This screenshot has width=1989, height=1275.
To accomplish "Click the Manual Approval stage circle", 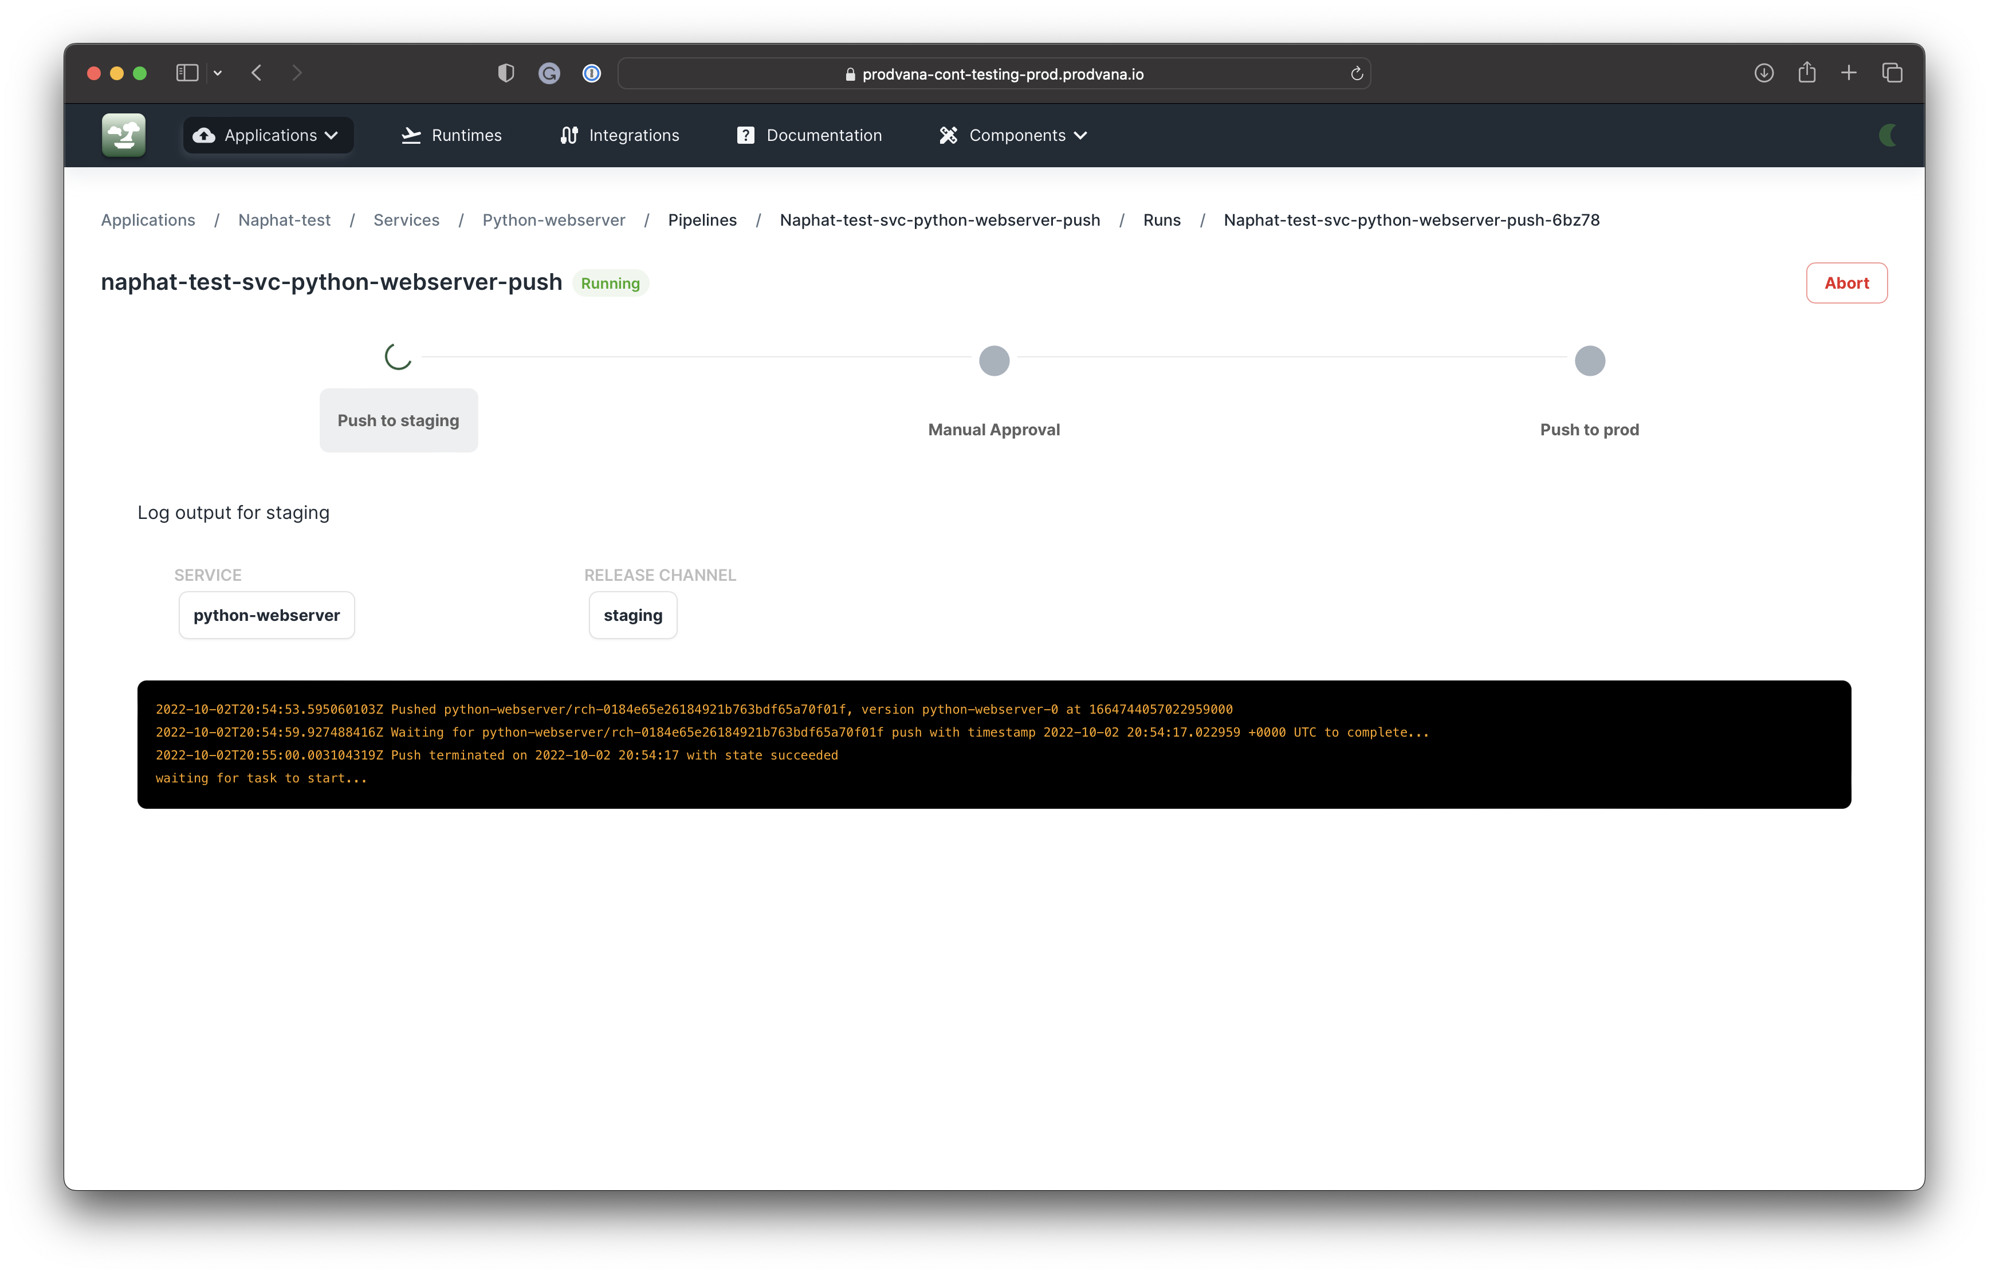I will tap(994, 361).
